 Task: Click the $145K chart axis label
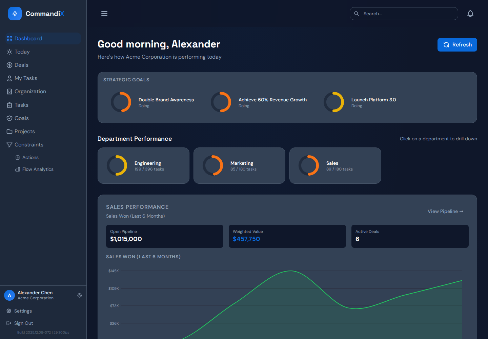[114, 271]
